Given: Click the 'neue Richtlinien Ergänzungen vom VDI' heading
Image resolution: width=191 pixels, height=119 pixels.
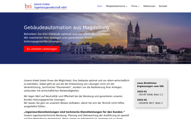Looking at the screenshot, I should [x=150, y=85].
